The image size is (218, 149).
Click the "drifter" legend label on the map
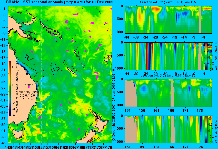[x=29, y=85]
